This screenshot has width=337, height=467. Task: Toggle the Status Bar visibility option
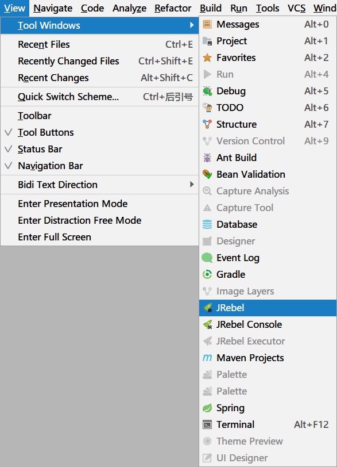pos(99,149)
